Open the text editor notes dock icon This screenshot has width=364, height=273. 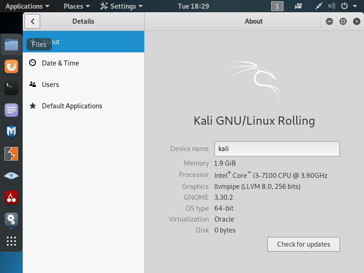pyautogui.click(x=11, y=110)
